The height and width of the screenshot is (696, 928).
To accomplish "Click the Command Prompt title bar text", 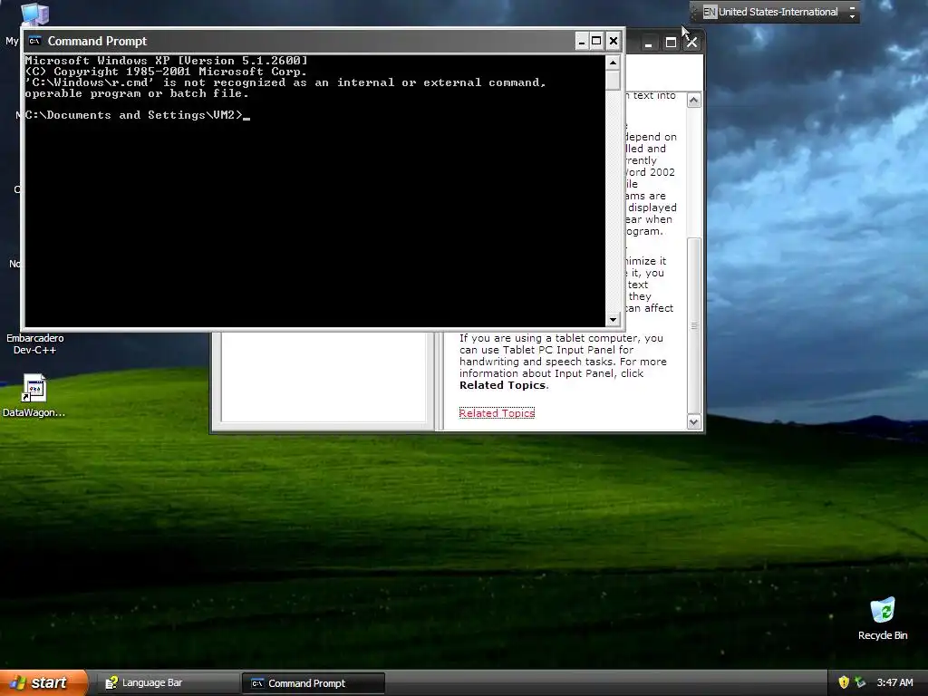I will click(97, 41).
